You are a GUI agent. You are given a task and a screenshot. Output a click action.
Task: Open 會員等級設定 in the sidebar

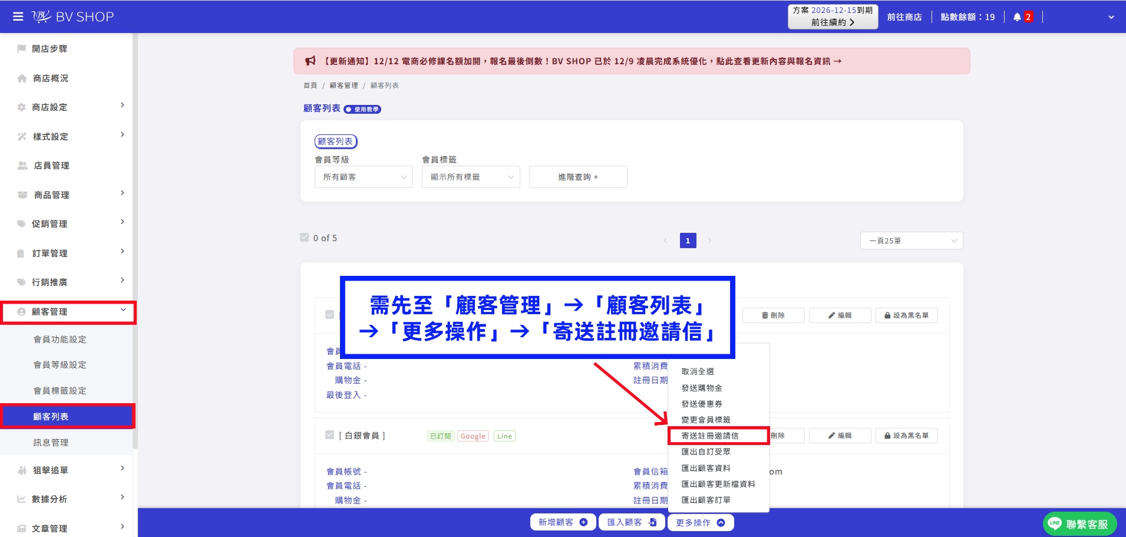tap(60, 365)
